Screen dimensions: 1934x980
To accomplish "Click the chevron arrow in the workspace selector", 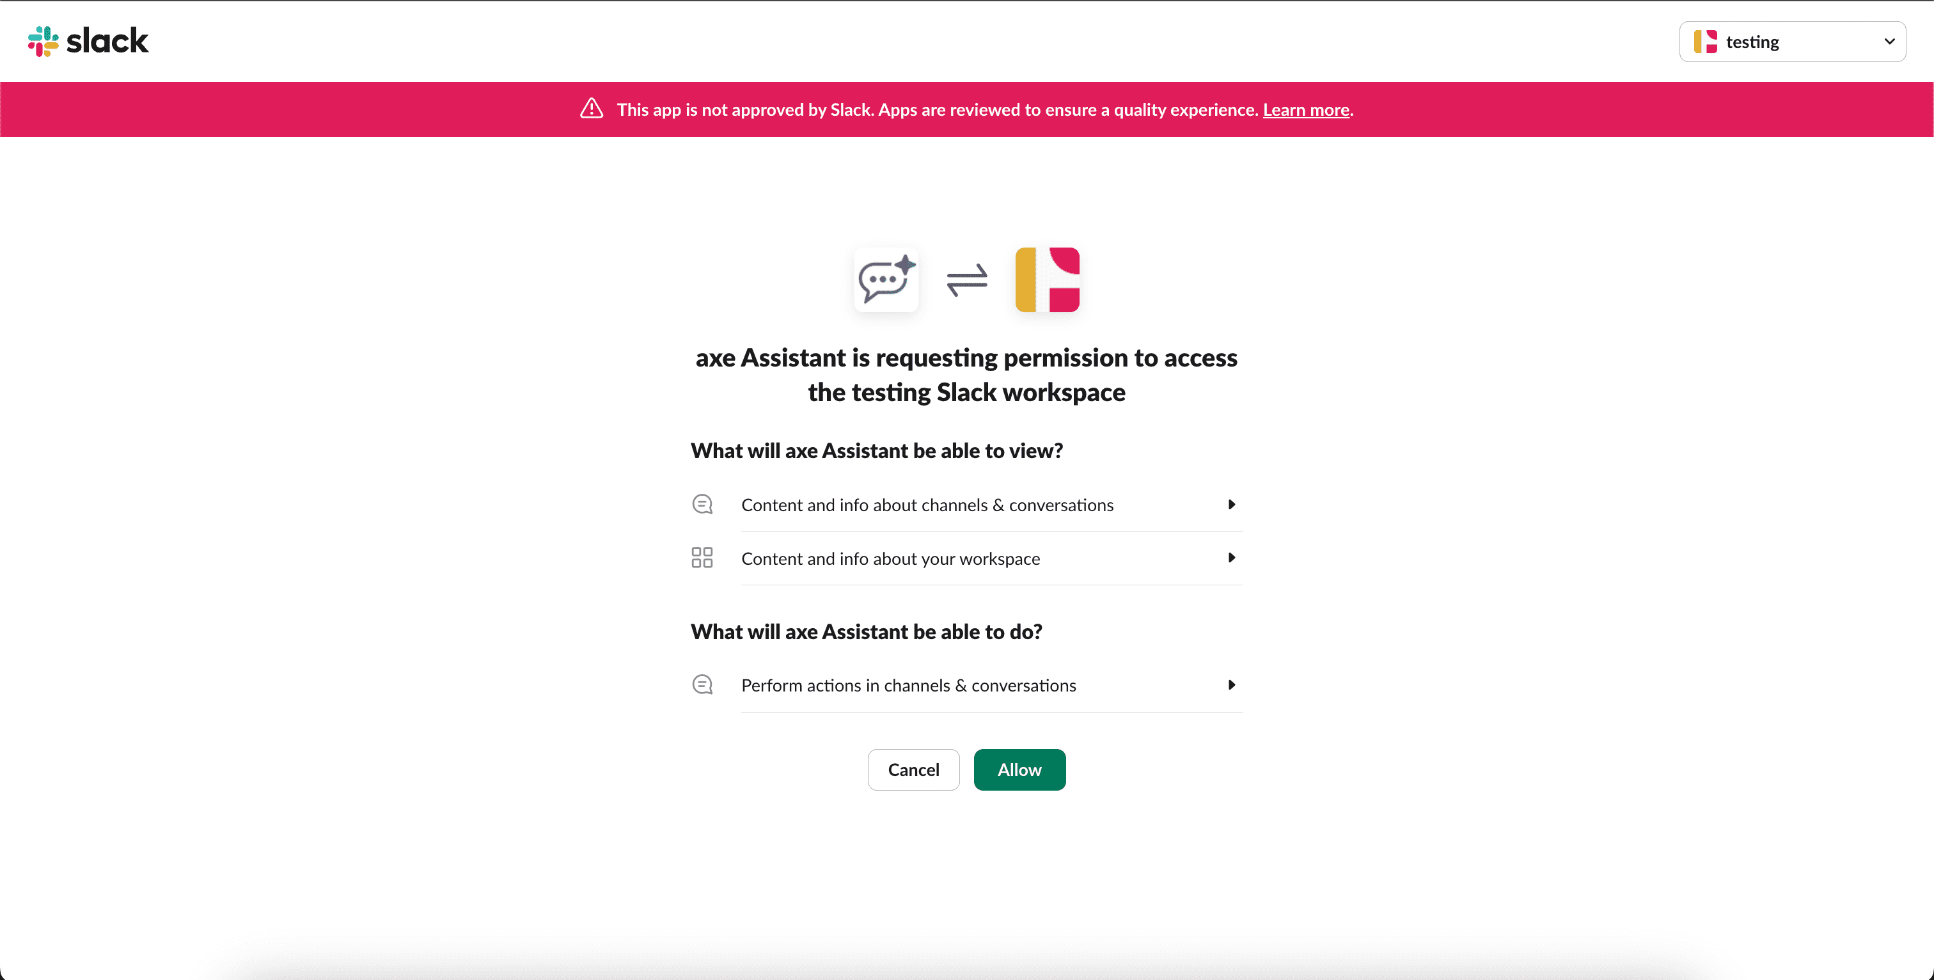I will click(1889, 42).
